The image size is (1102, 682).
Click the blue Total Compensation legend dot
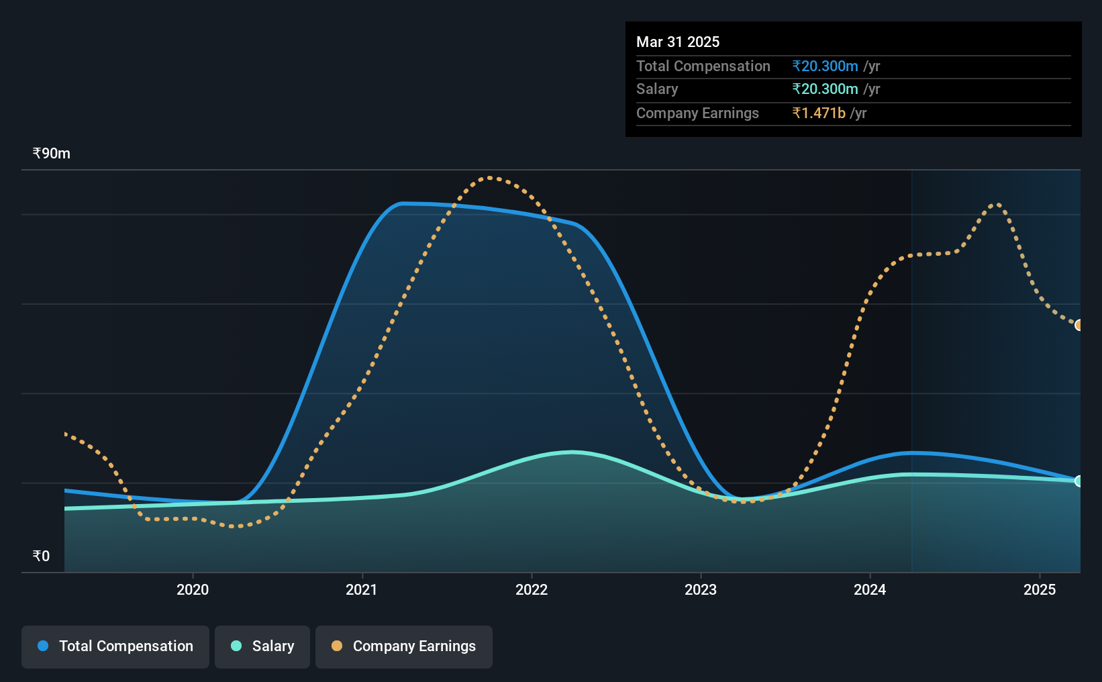pyautogui.click(x=43, y=646)
